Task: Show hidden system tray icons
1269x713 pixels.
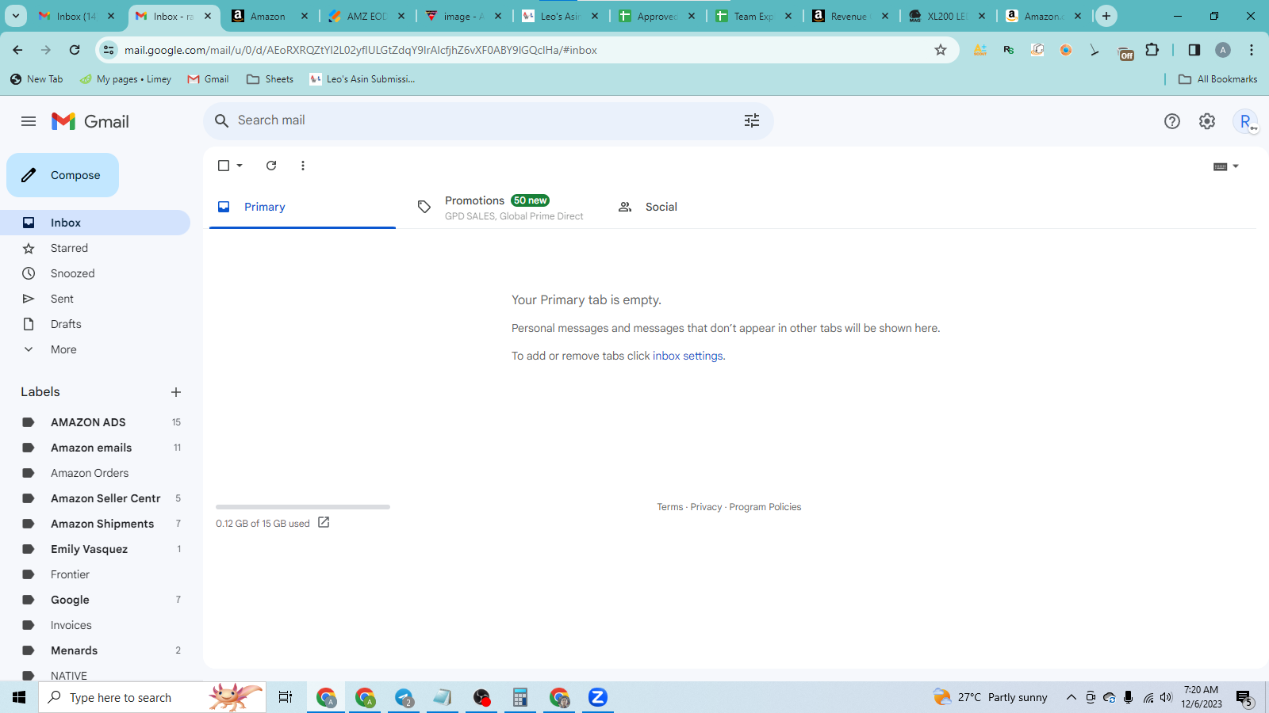Action: (1072, 697)
